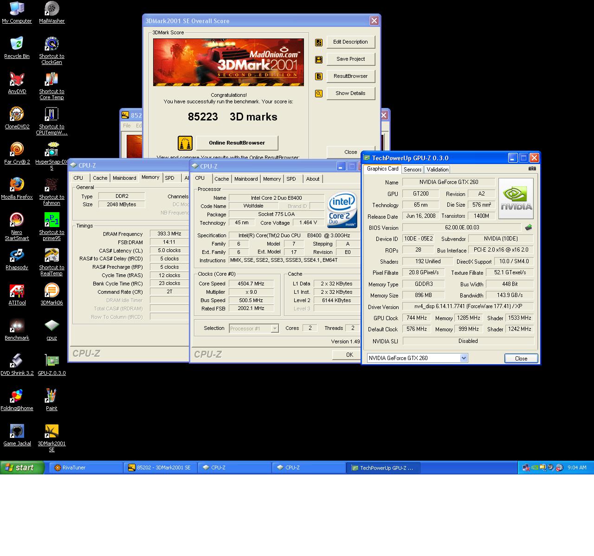Click the GPU-Z BIOS save chip icon

click(528, 227)
